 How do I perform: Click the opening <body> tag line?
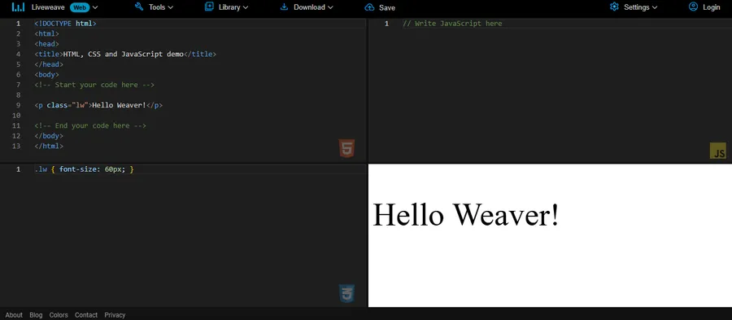click(46, 75)
